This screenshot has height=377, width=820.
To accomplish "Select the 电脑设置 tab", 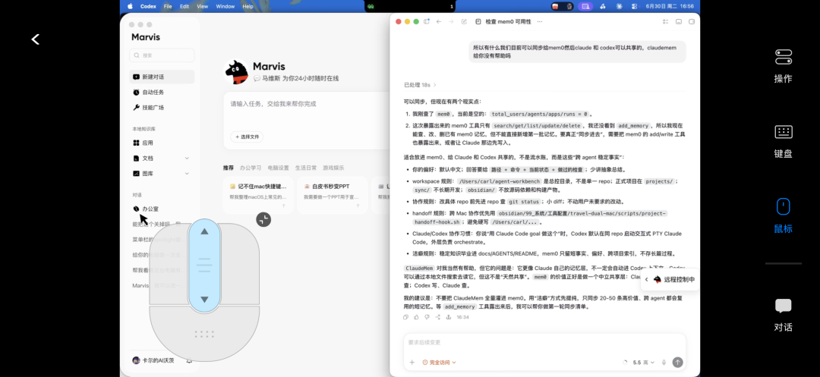I will (278, 168).
